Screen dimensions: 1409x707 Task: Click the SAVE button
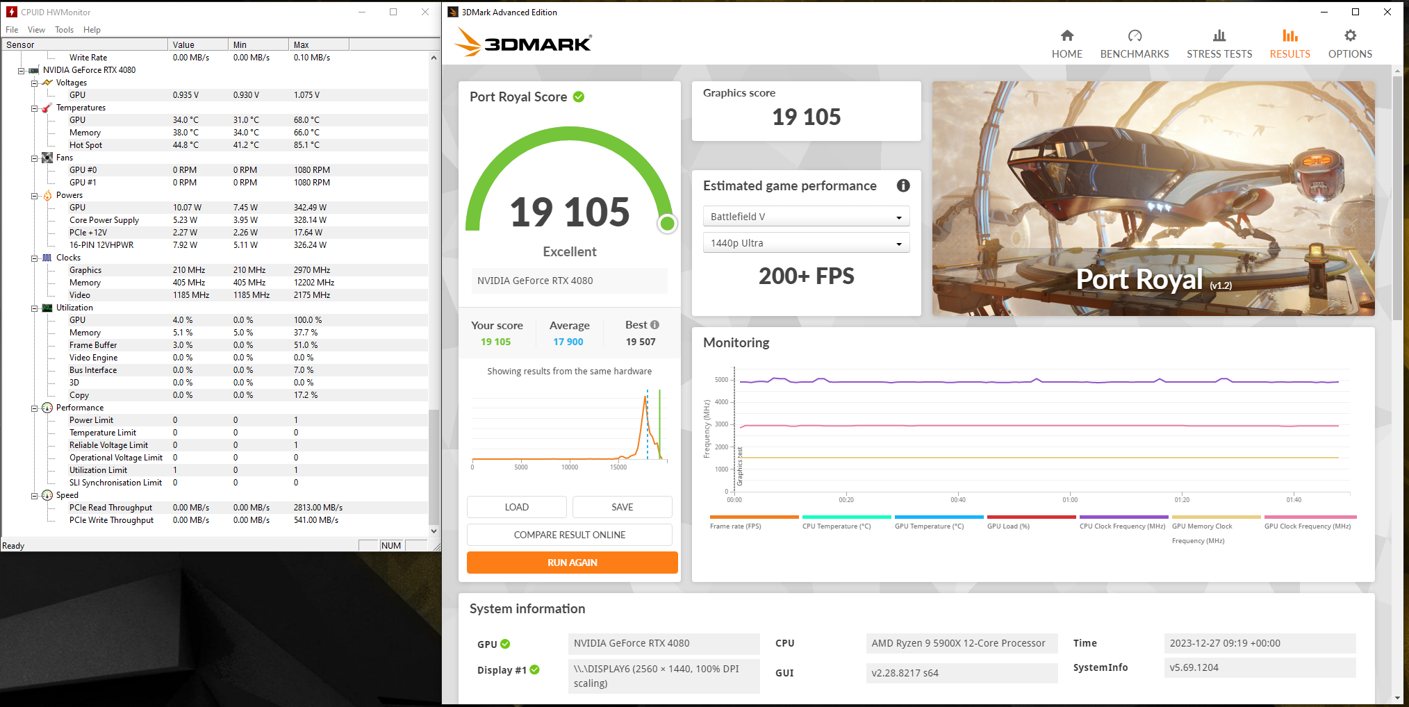point(623,507)
